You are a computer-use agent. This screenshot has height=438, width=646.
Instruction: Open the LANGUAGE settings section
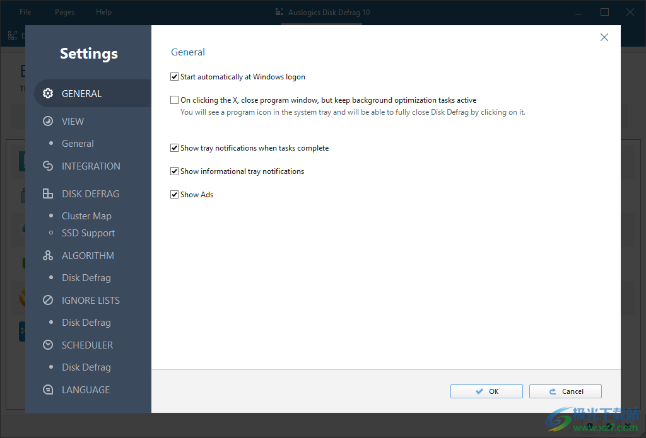coord(86,390)
